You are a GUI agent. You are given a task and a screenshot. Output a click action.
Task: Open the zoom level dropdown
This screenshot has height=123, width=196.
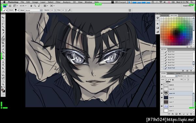26,6
